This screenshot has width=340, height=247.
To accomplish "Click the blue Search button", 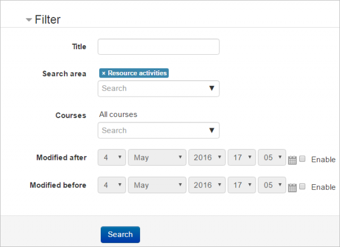I will tap(120, 235).
